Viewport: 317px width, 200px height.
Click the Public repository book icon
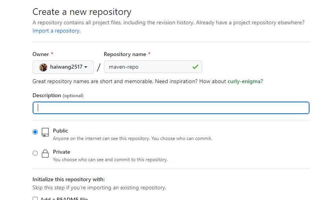(x=45, y=132)
